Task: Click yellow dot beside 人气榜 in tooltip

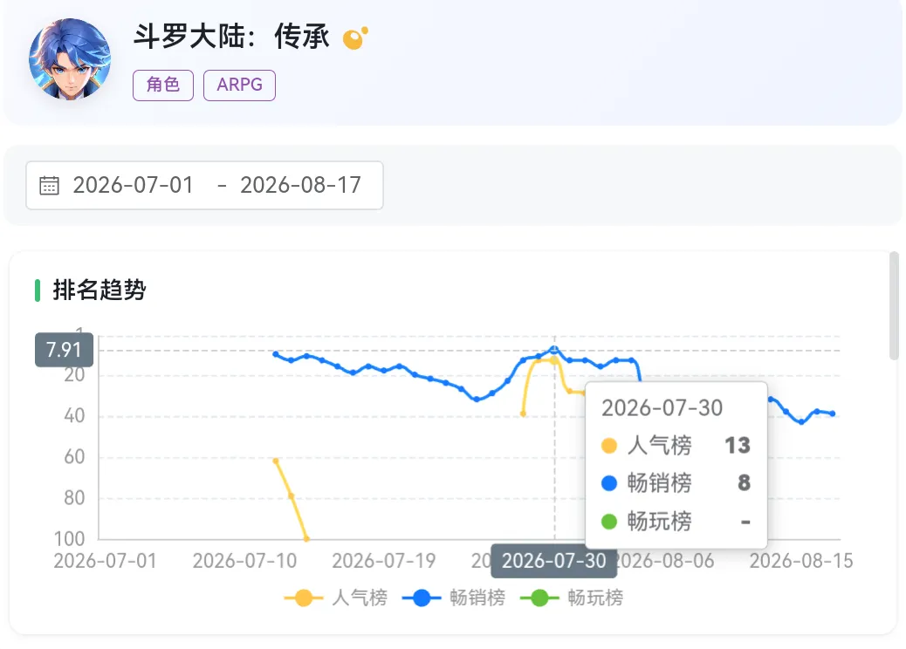Action: click(609, 445)
